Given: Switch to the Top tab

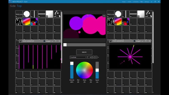Looking at the screenshot, I should [19, 6].
